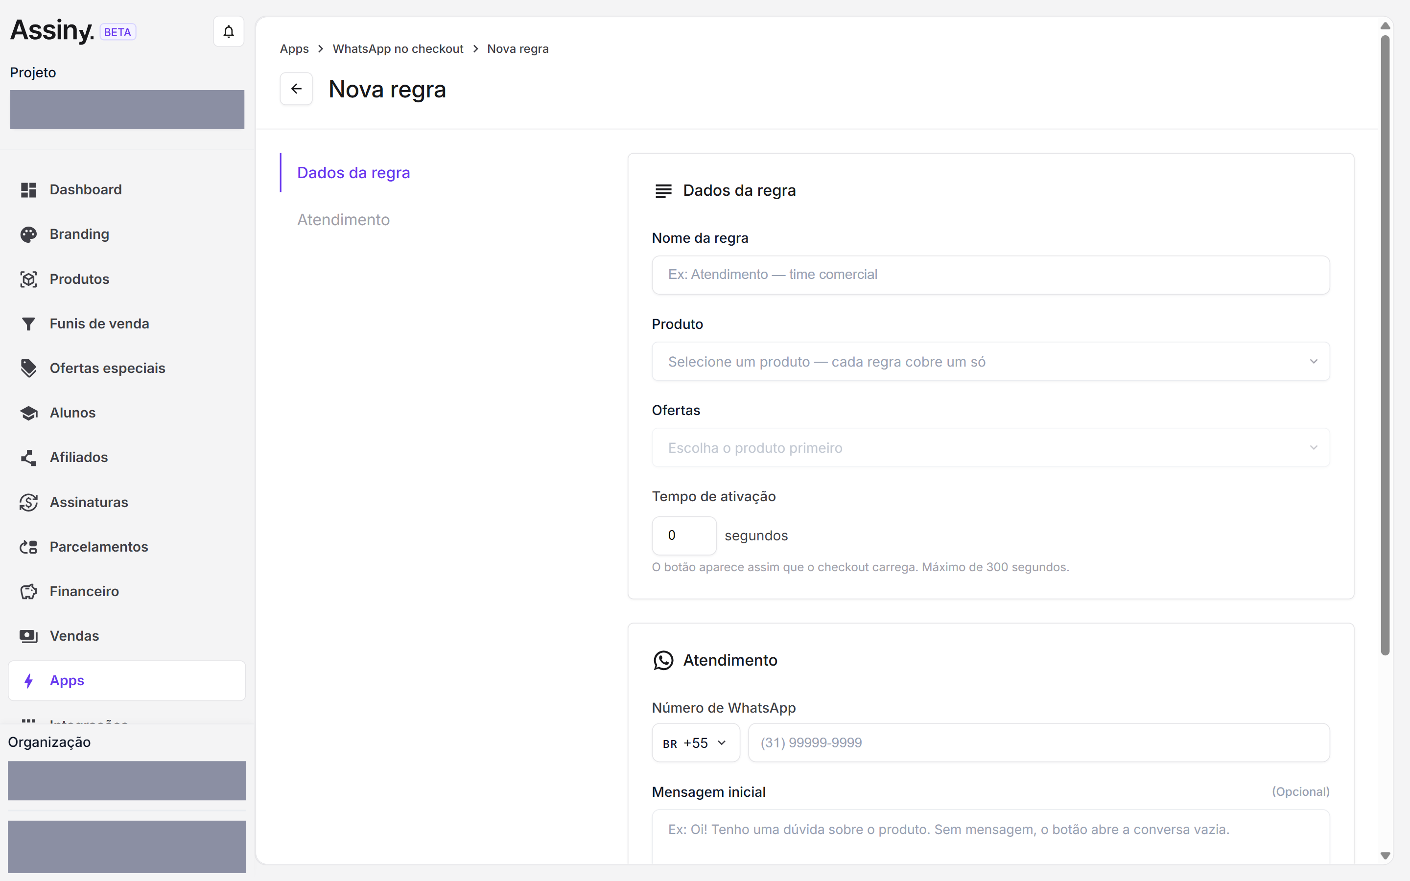The height and width of the screenshot is (881, 1410).
Task: Go to Branding section
Action: [x=127, y=234]
